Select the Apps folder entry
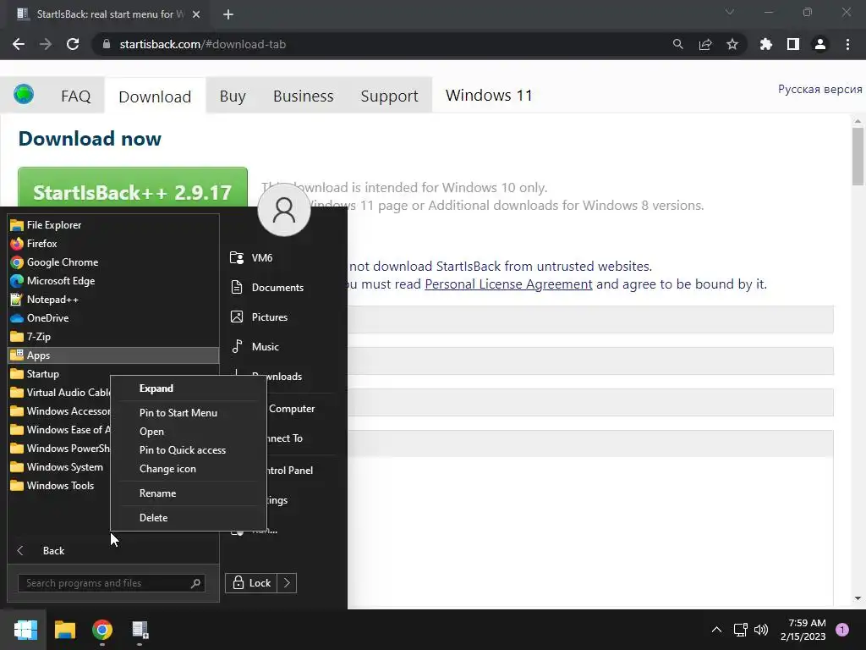This screenshot has width=866, height=650. click(x=113, y=355)
